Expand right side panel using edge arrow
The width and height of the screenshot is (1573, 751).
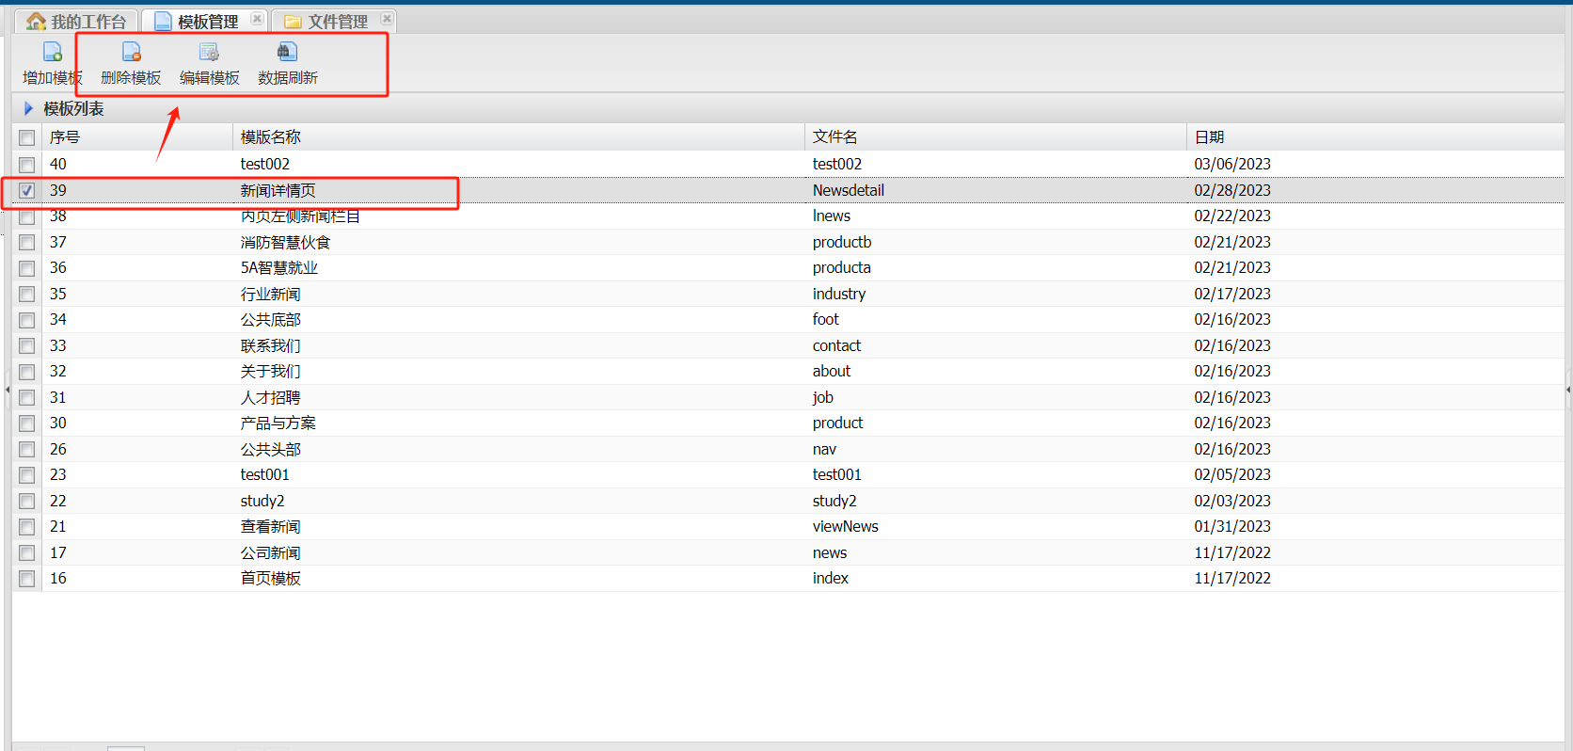1567,389
